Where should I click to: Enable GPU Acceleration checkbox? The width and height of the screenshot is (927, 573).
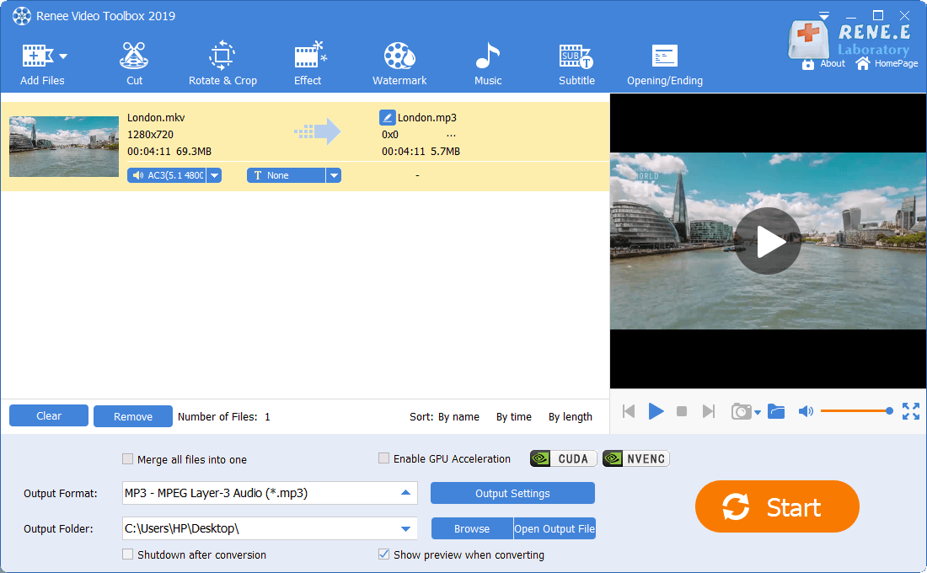coord(384,458)
